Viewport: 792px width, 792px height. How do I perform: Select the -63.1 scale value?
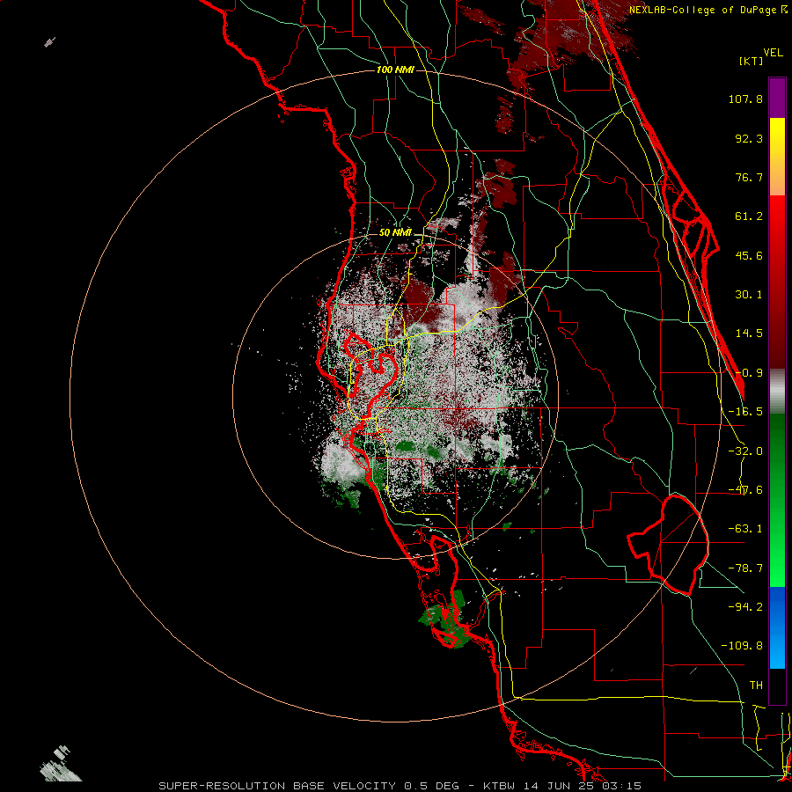745,529
